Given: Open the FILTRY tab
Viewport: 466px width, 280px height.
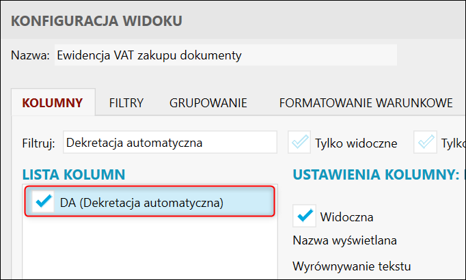Looking at the screenshot, I should pyautogui.click(x=126, y=104).
